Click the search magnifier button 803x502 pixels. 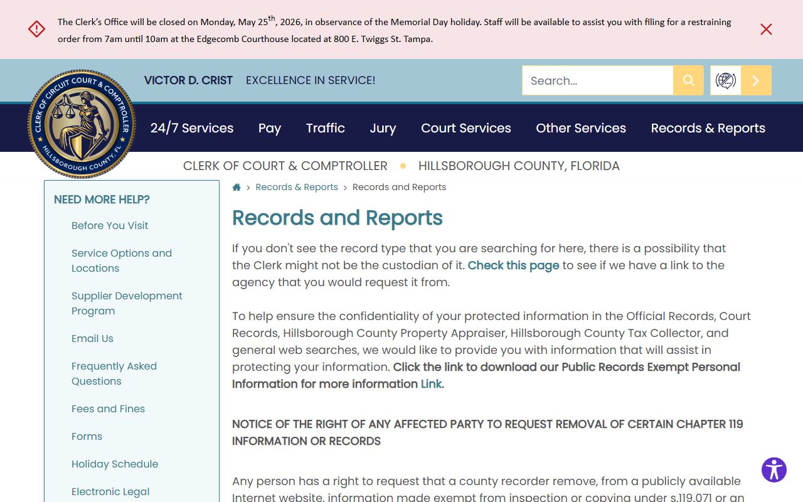pos(688,80)
